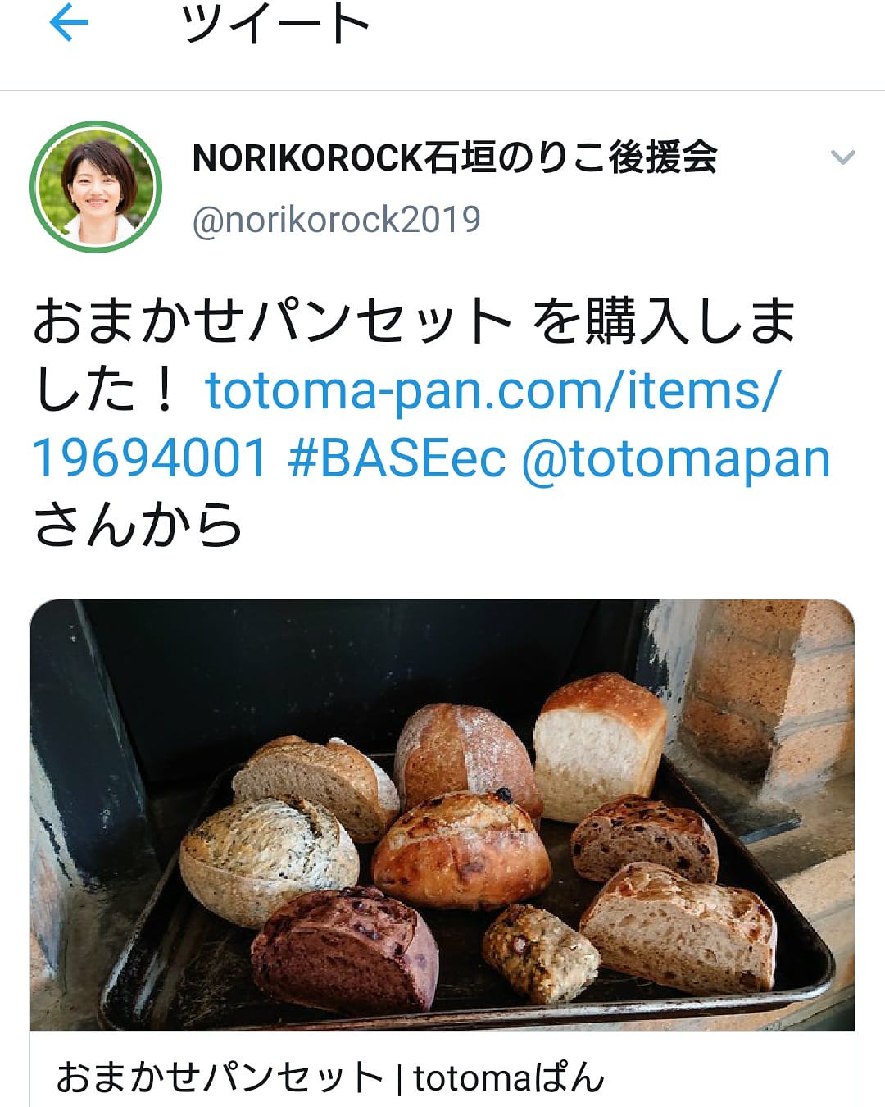Tap the 19694001 link portion
The height and width of the screenshot is (1107, 885).
pos(150,458)
